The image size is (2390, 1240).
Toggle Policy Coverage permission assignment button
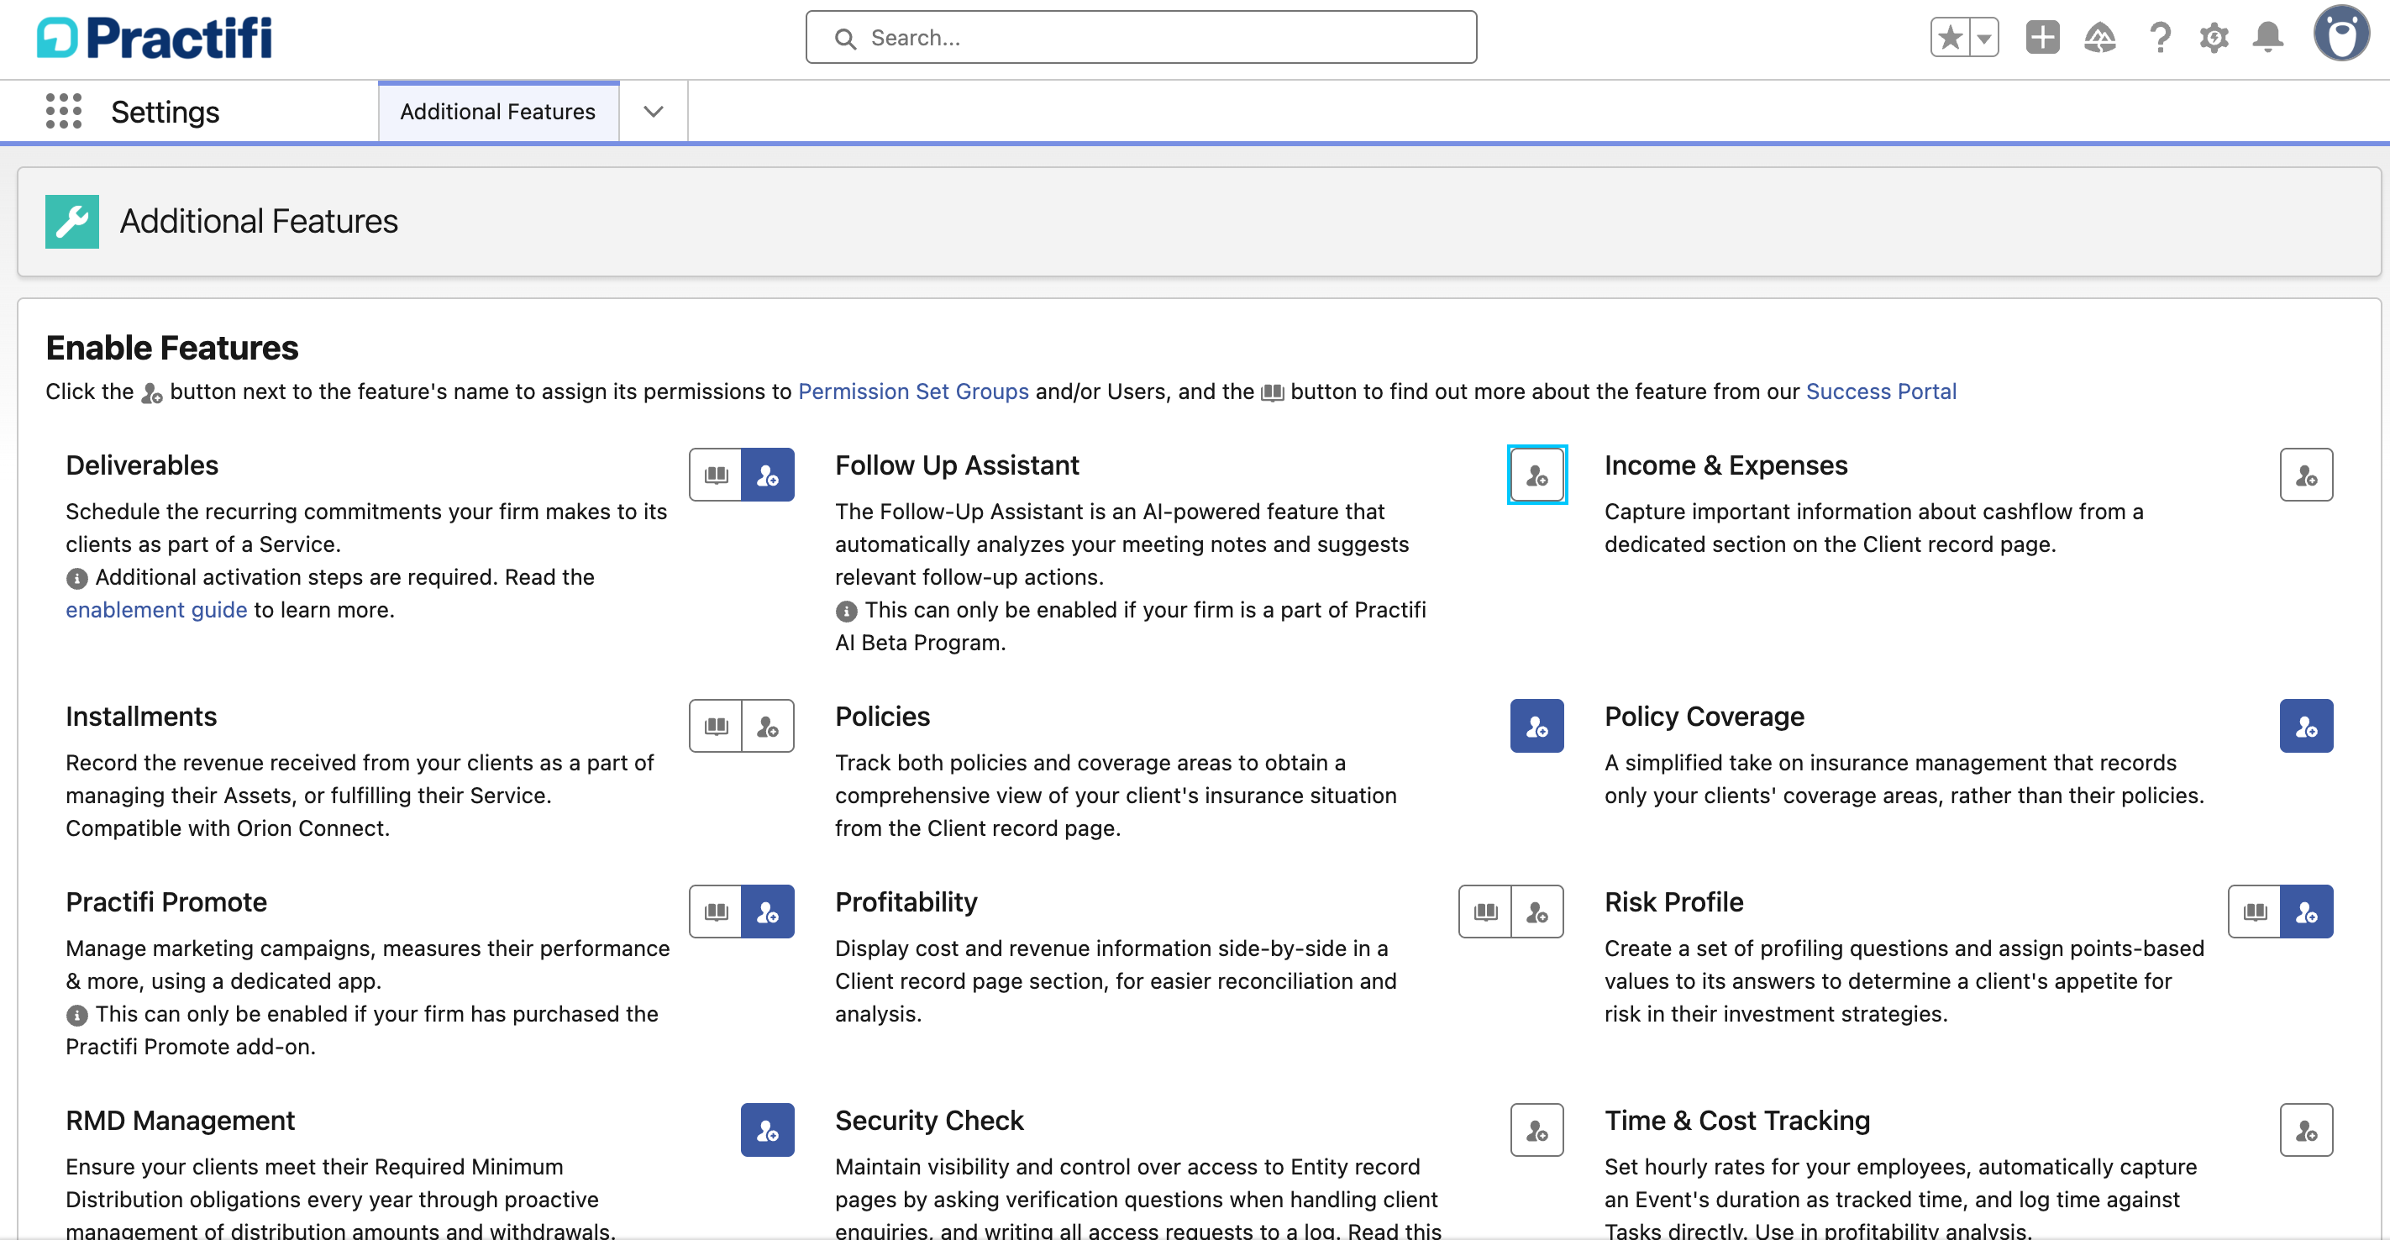(x=2305, y=726)
